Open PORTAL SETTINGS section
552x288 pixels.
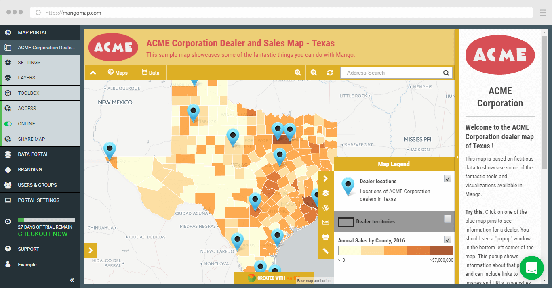40,200
